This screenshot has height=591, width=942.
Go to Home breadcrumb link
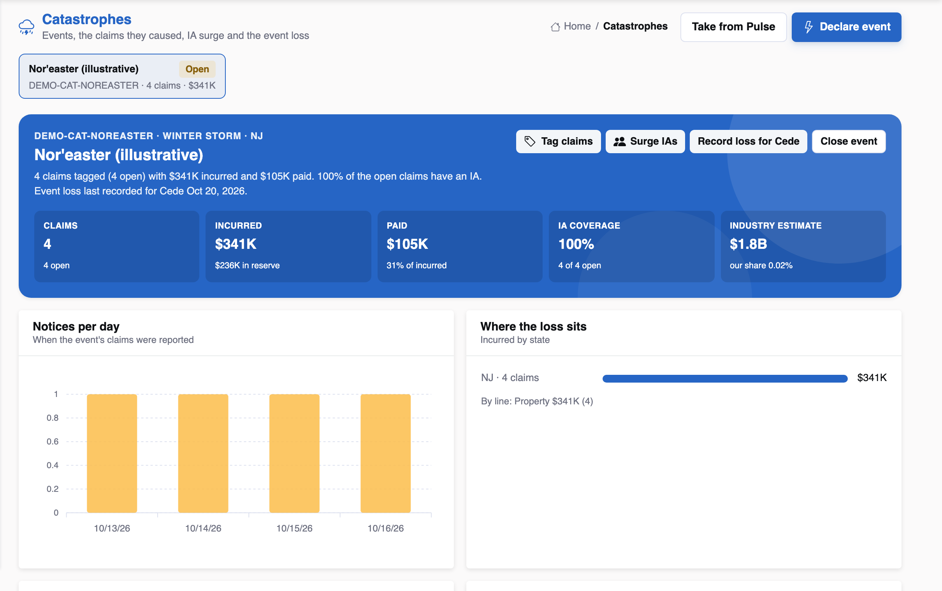click(577, 26)
